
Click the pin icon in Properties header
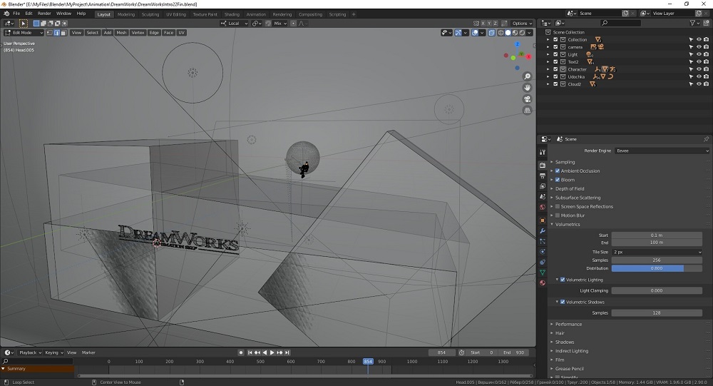pos(706,139)
